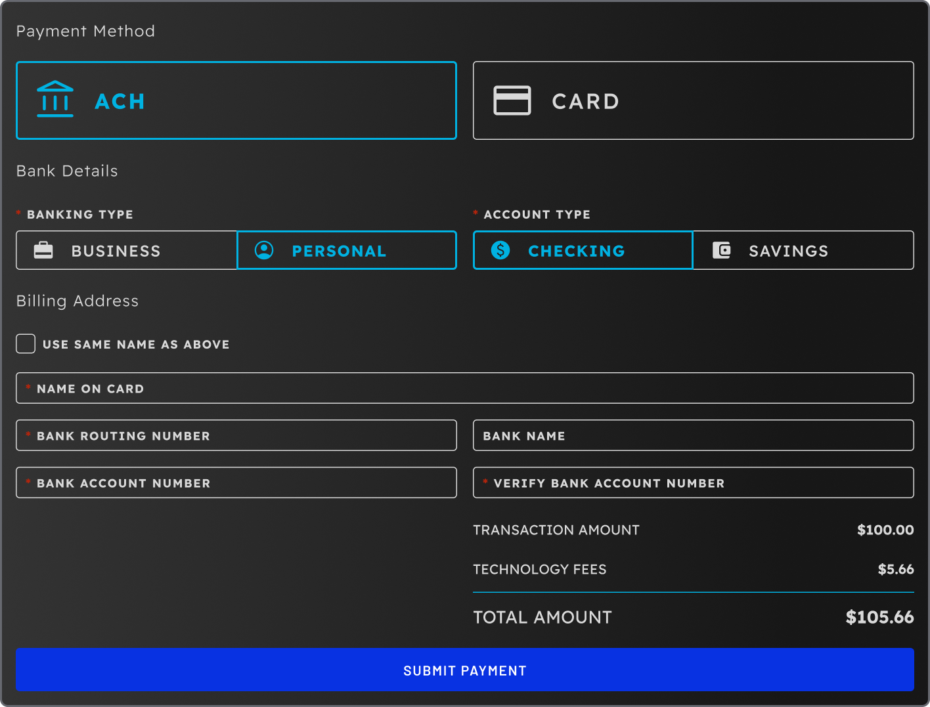Select the Personal banking type option

click(x=347, y=250)
